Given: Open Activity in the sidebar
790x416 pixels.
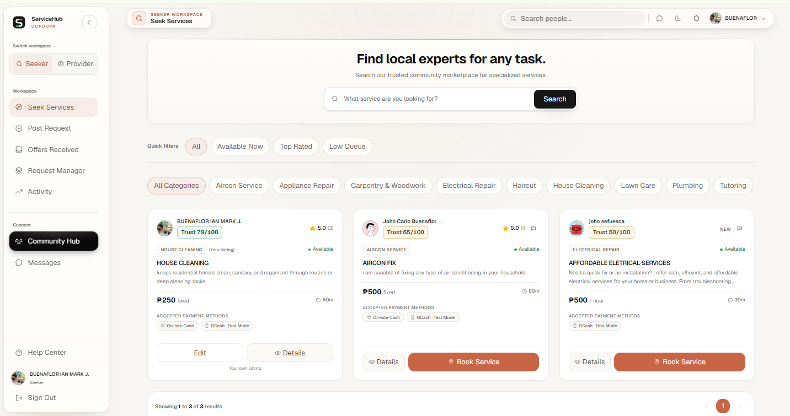Looking at the screenshot, I should point(54,192).
